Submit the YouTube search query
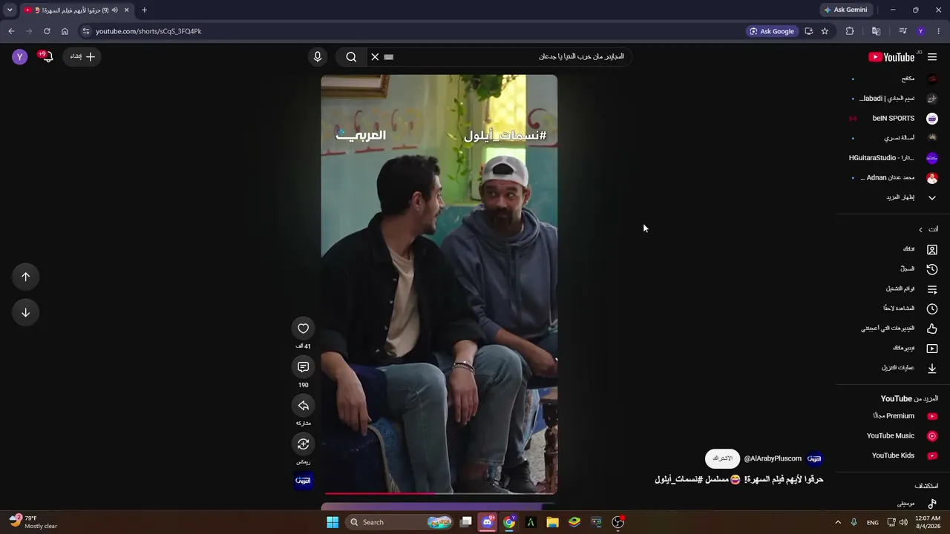 click(x=351, y=57)
